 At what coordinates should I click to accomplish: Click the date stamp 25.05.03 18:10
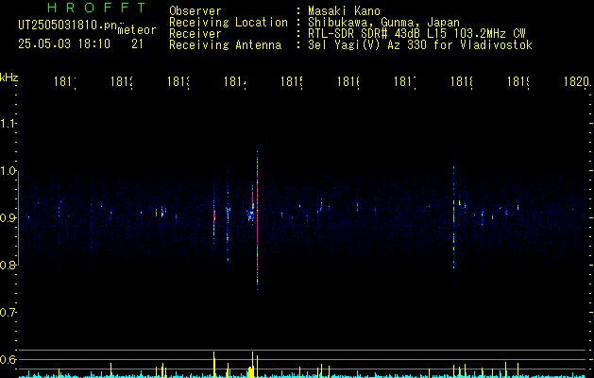[x=64, y=44]
